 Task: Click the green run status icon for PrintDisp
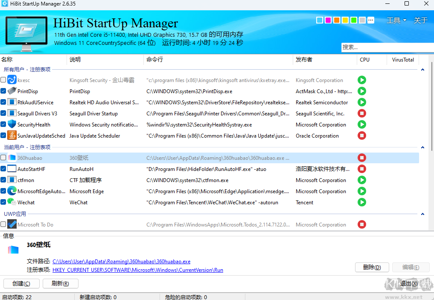click(361, 91)
